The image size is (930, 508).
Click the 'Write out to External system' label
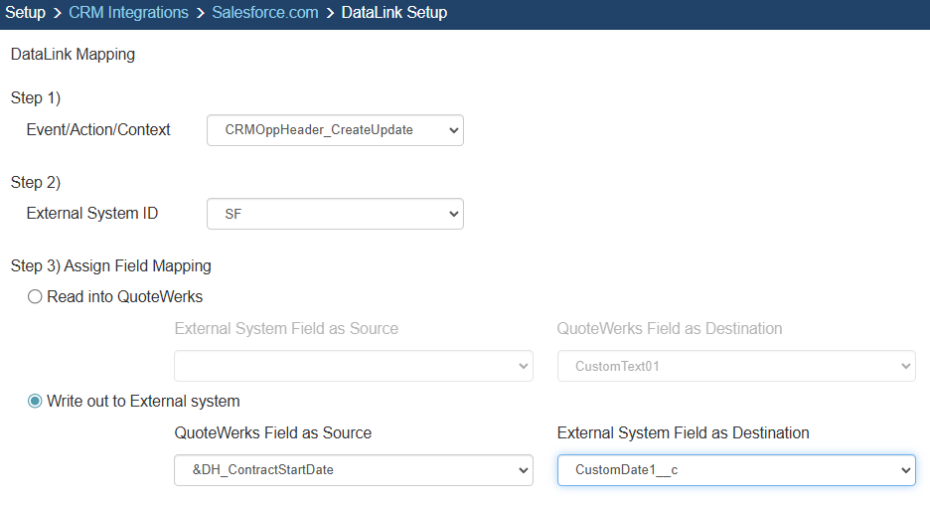pyautogui.click(x=143, y=402)
